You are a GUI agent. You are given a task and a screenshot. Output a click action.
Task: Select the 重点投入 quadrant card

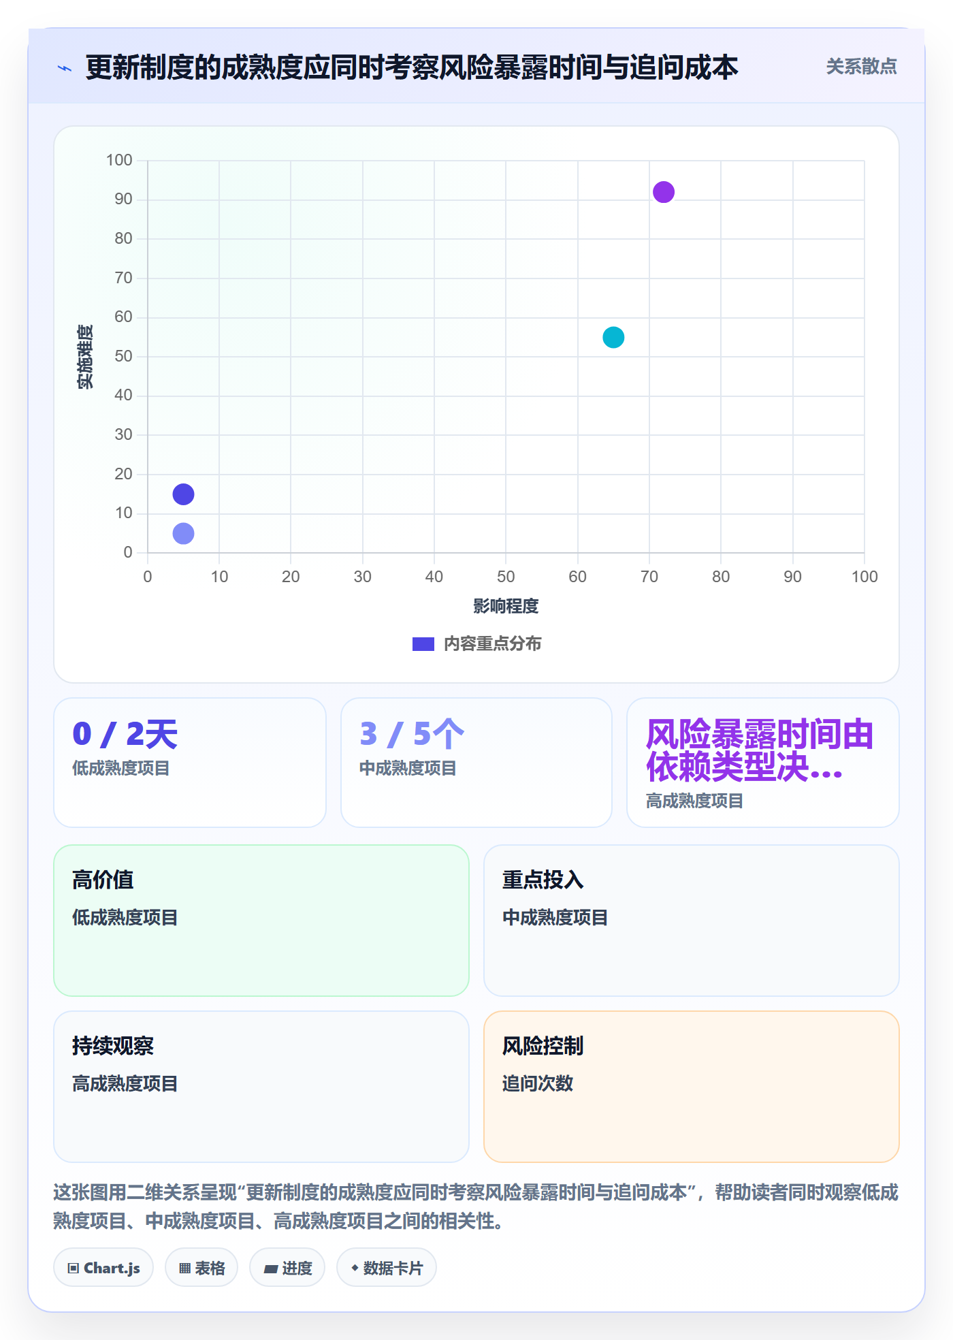pos(692,921)
